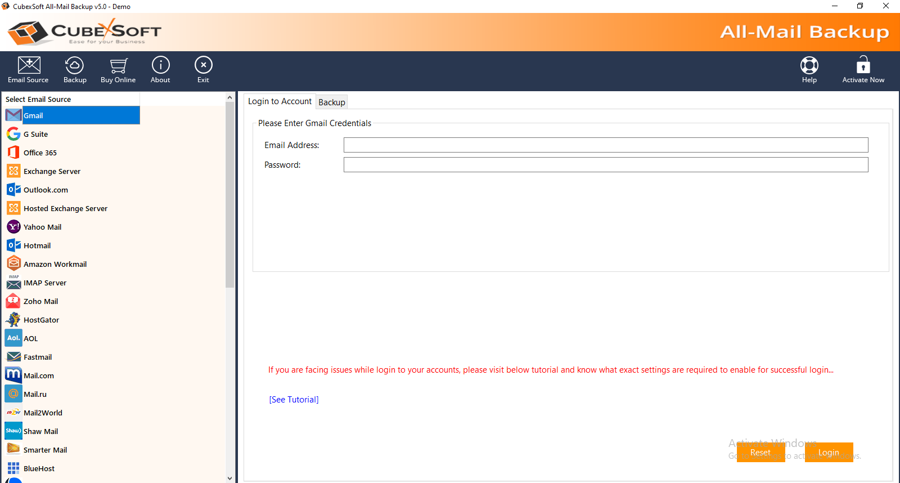Image resolution: width=900 pixels, height=483 pixels.
Task: Focus the Password input field
Action: pos(606,165)
